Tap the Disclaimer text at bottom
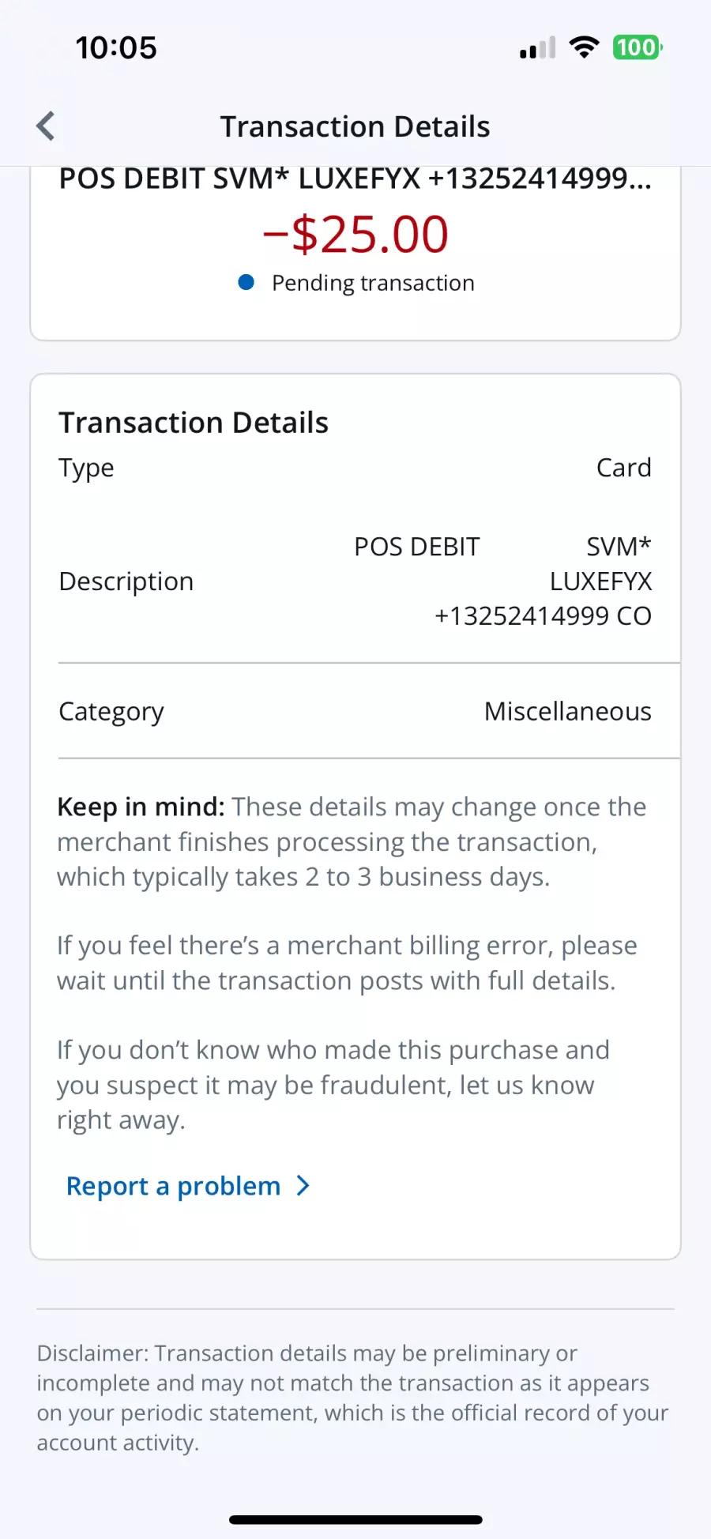The height and width of the screenshot is (1539, 711). point(352,1398)
